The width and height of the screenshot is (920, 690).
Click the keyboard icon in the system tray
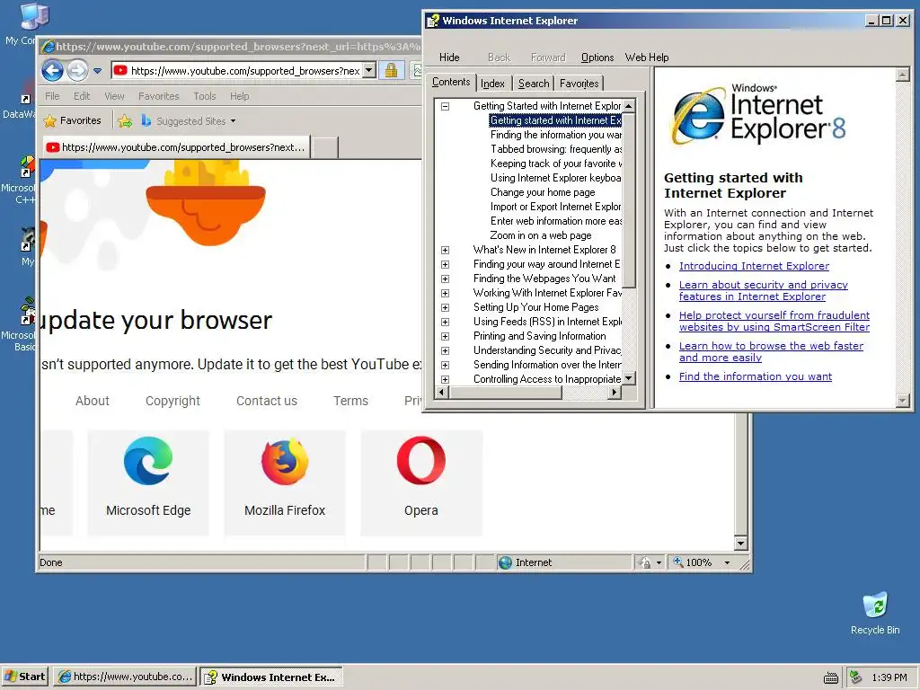831,677
